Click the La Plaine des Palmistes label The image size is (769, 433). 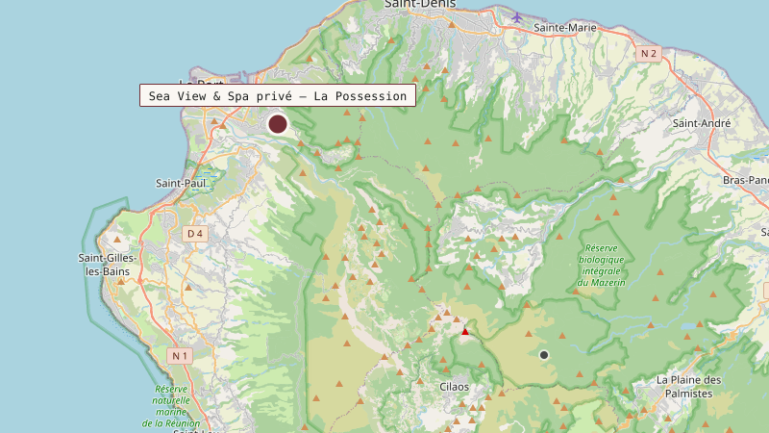coord(688,387)
